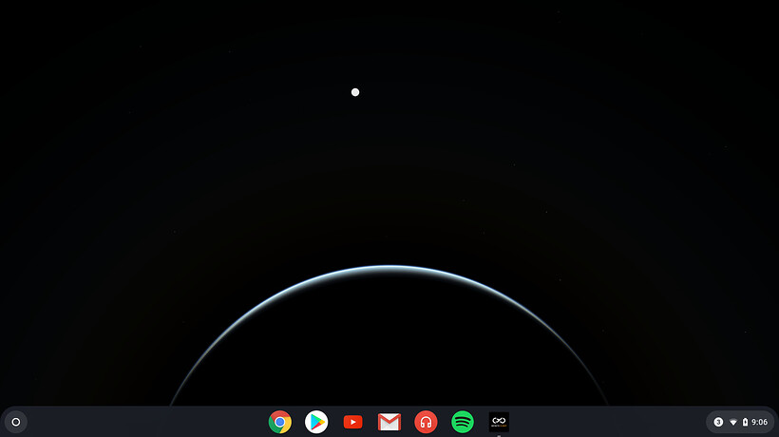Launch Google Chrome from the shelf
Image resolution: width=779 pixels, height=437 pixels.
point(279,422)
